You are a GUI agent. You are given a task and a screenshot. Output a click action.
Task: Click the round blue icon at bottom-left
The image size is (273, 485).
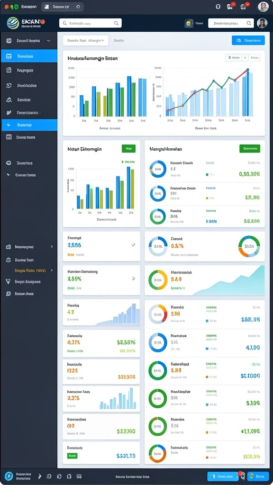(9, 476)
